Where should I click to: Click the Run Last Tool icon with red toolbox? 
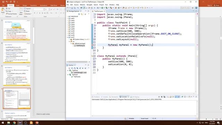tap(111, 8)
